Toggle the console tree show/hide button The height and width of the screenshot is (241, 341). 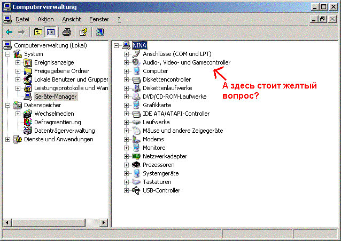click(50, 32)
